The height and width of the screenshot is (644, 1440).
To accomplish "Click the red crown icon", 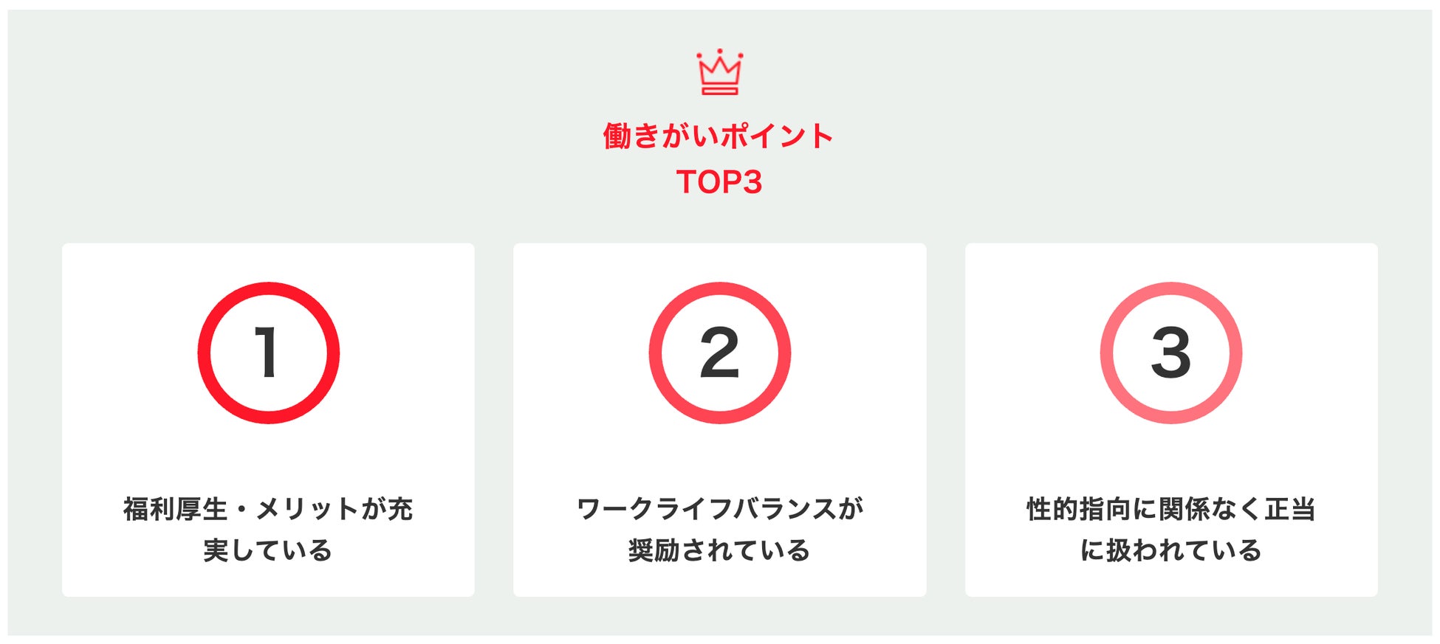I will click(720, 72).
